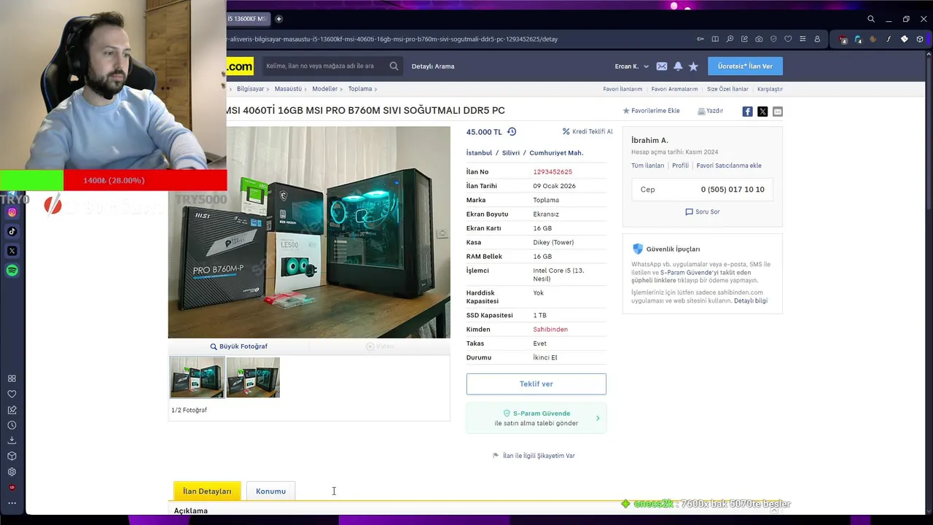Open the sidebar pinboards pencil icon
The image size is (933, 525).
[x=12, y=410]
